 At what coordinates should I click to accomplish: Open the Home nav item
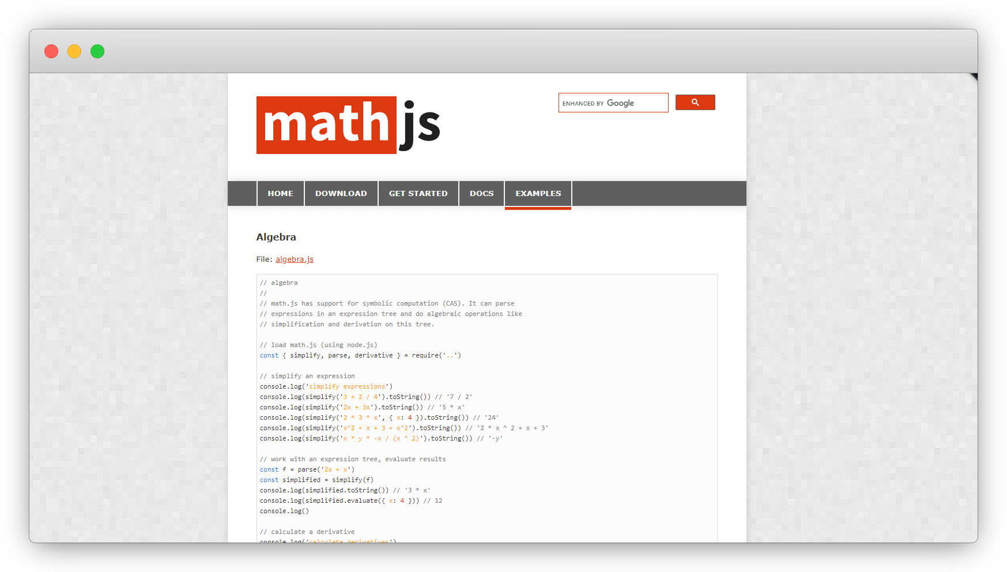pyautogui.click(x=280, y=194)
